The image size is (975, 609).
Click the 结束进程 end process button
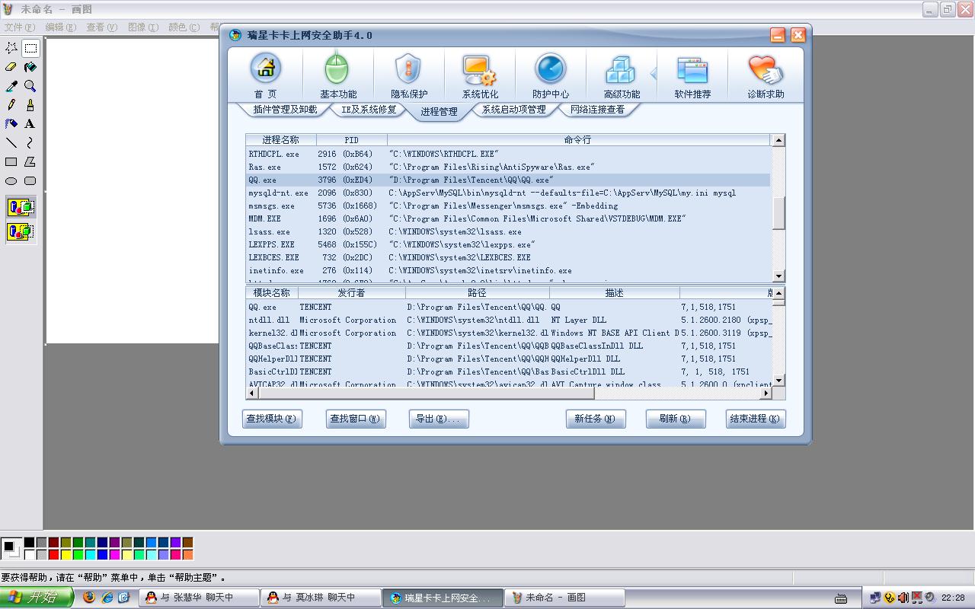point(755,419)
